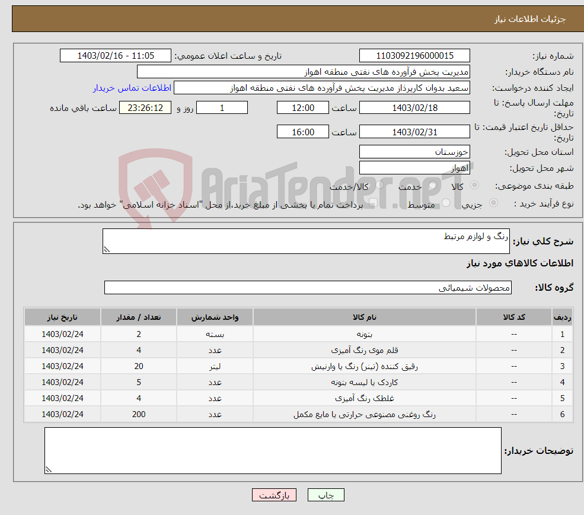584x515 pixels.
Task: Select the بتونه item name cell
Action: pos(365,334)
